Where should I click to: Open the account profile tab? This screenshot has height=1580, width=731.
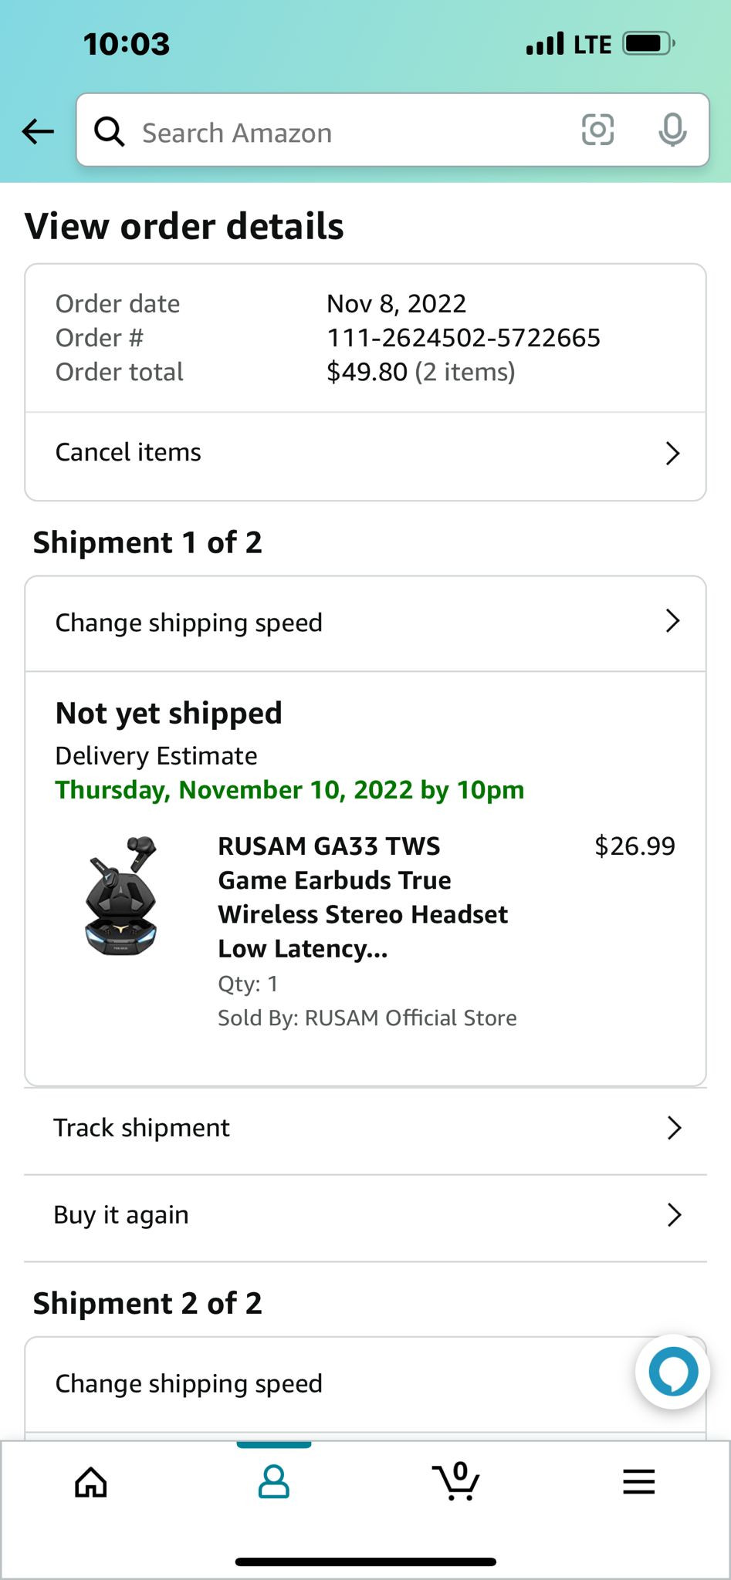pos(273,1481)
